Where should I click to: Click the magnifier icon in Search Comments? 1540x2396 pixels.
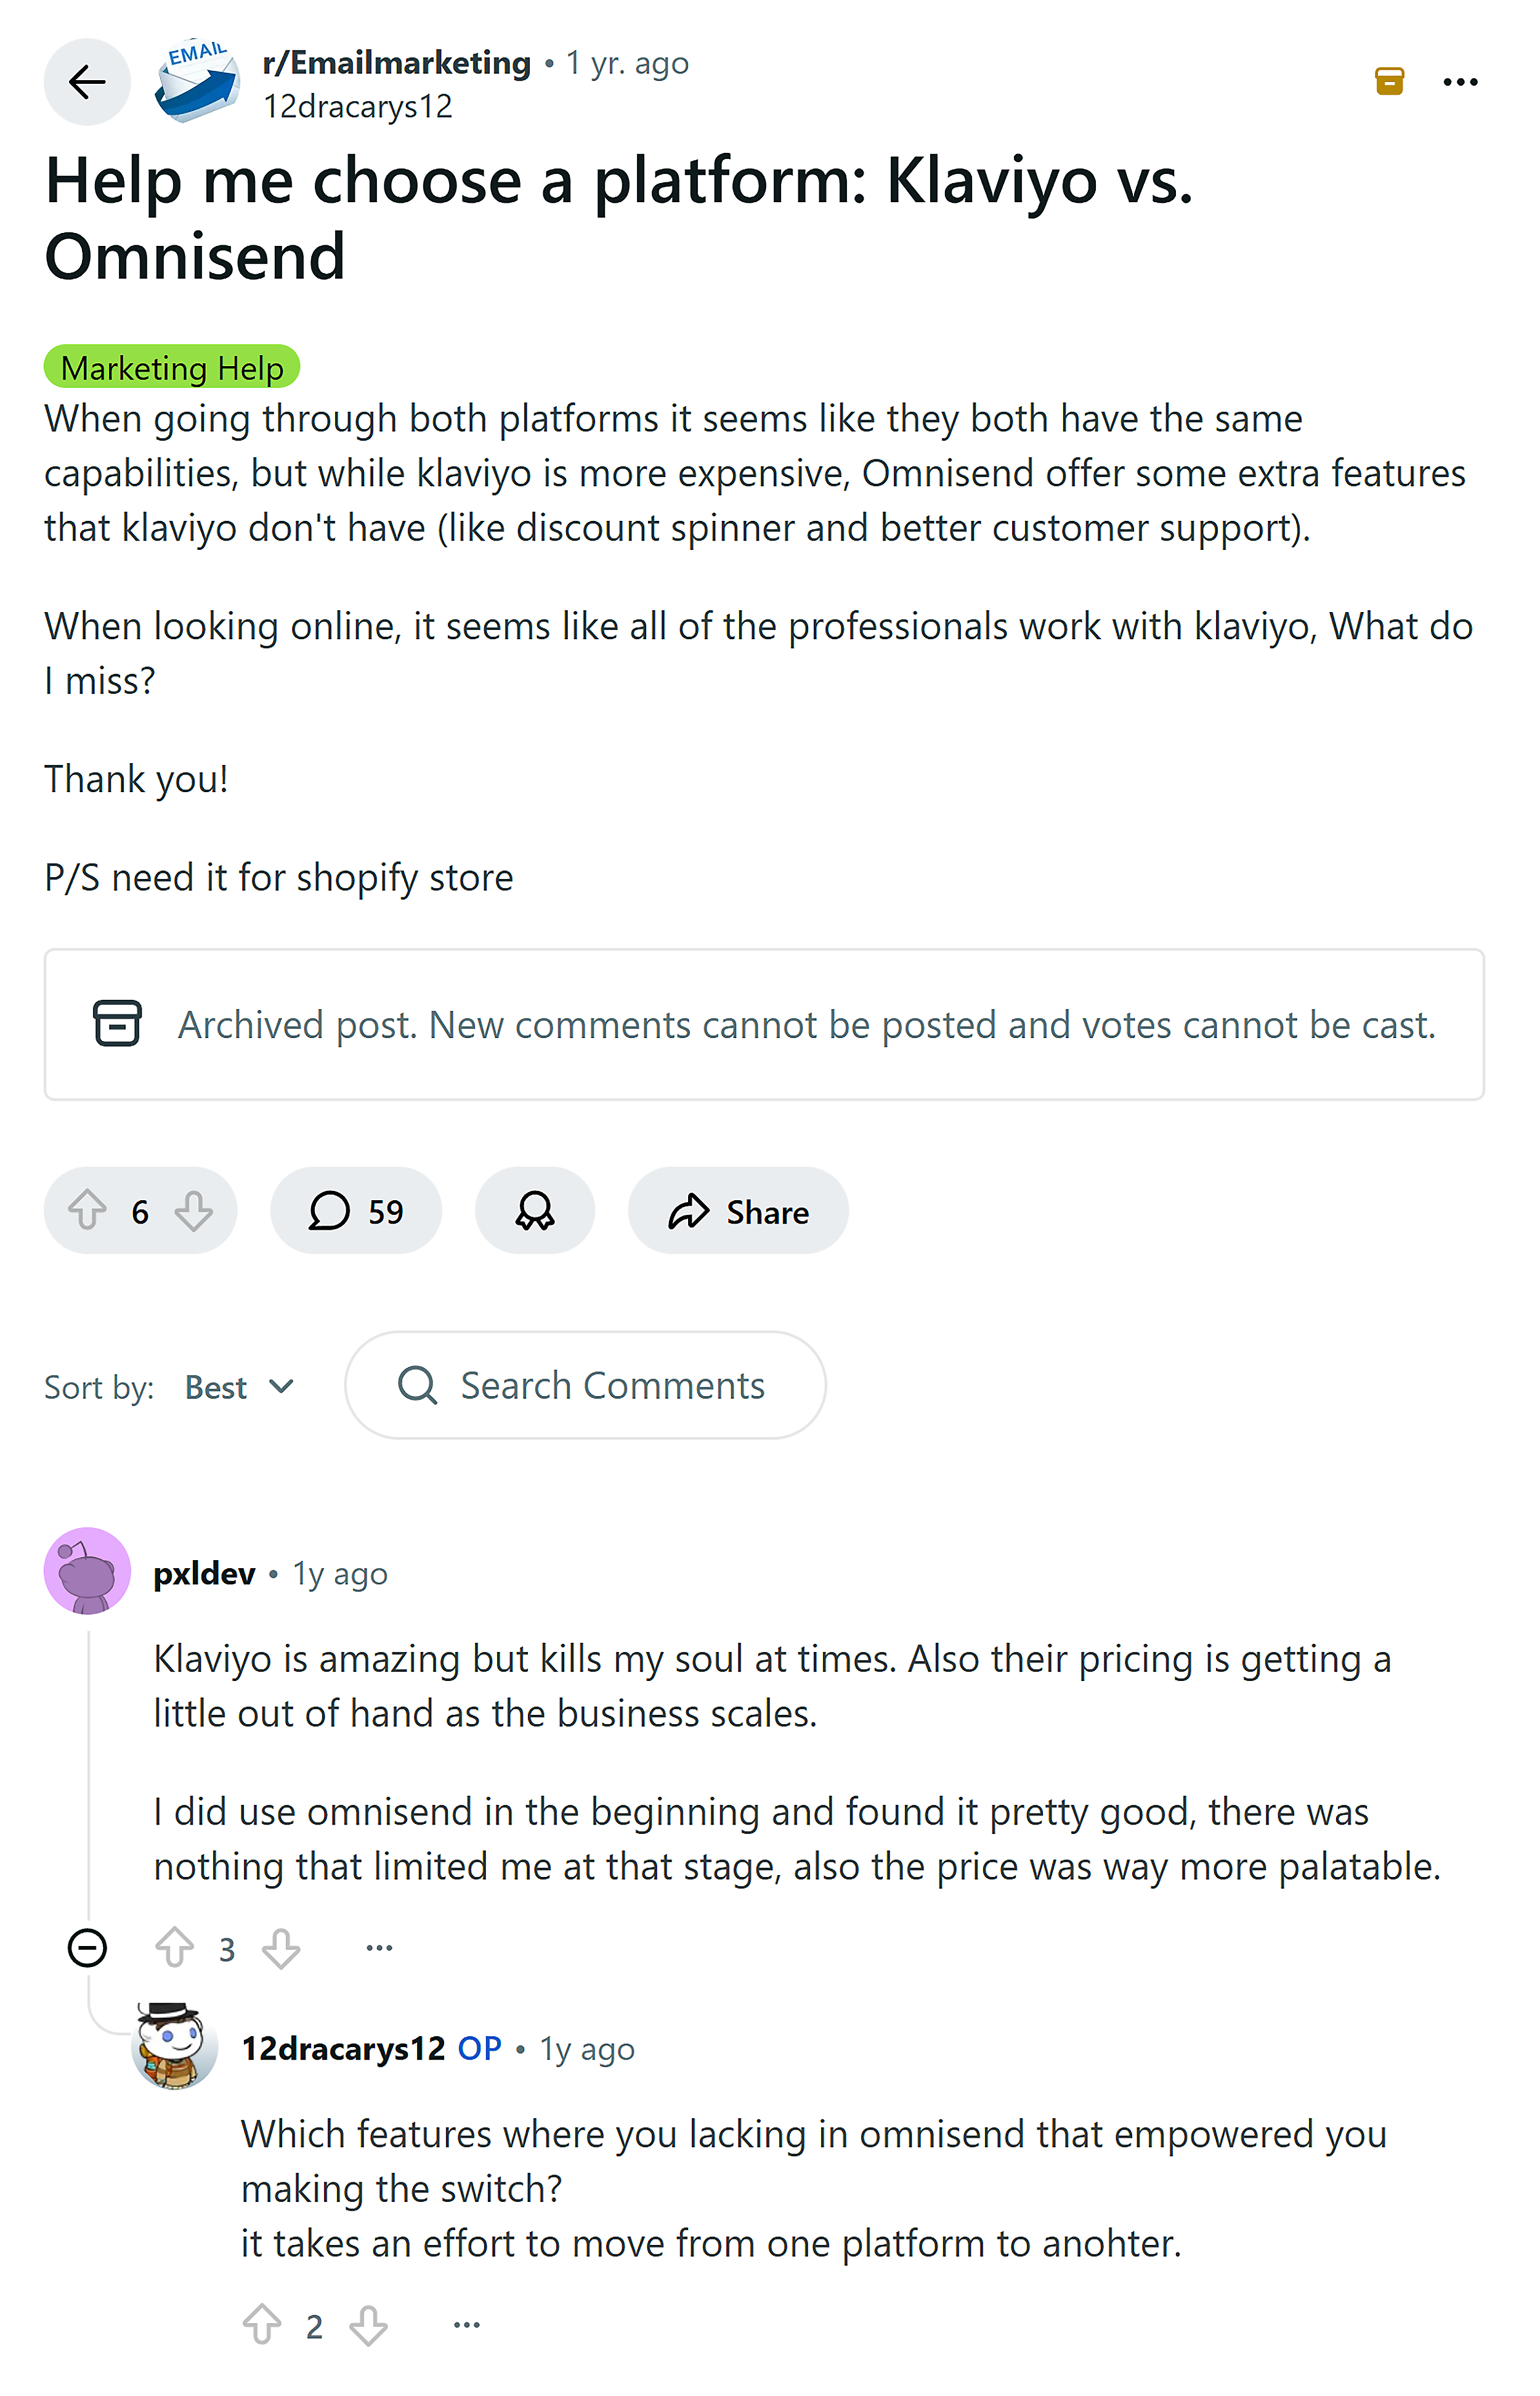tap(418, 1386)
